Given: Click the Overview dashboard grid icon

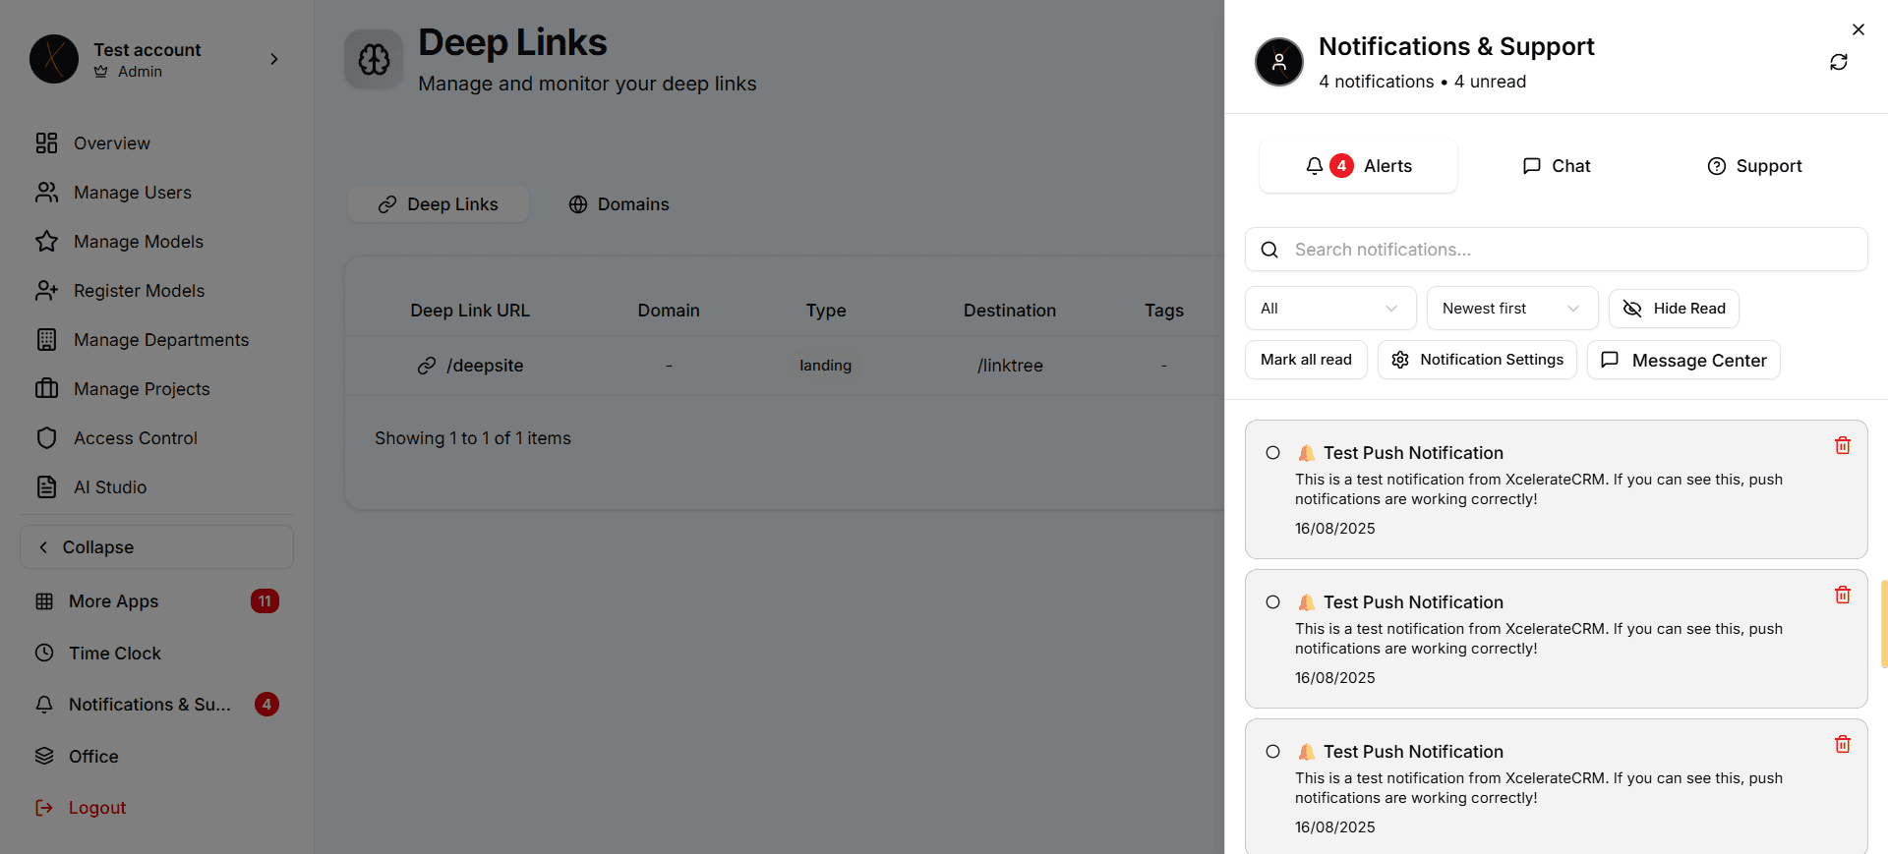Looking at the screenshot, I should coord(46,143).
